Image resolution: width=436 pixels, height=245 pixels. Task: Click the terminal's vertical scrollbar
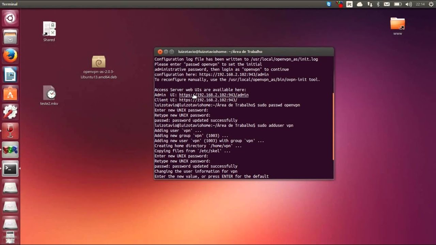tap(333, 126)
